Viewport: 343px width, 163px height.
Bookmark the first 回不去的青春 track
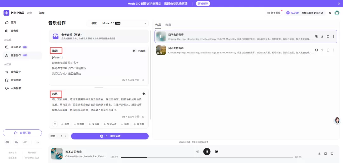pos(328,37)
